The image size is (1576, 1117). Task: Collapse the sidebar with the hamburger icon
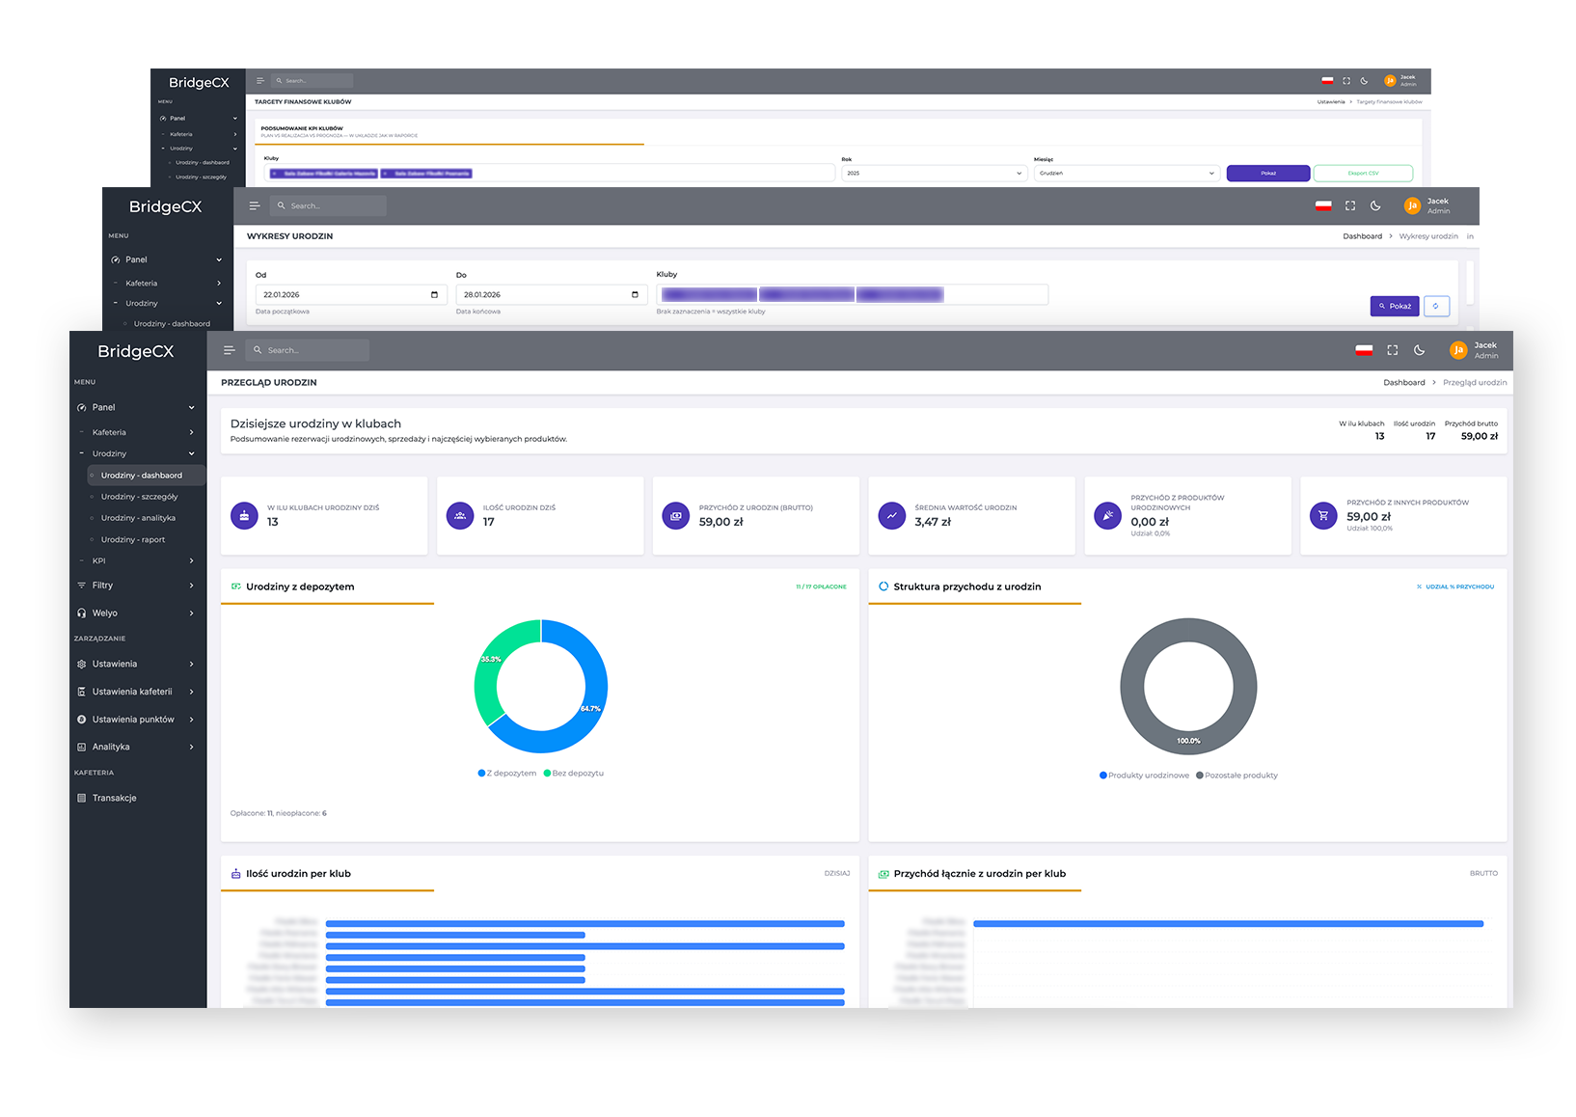point(229,350)
